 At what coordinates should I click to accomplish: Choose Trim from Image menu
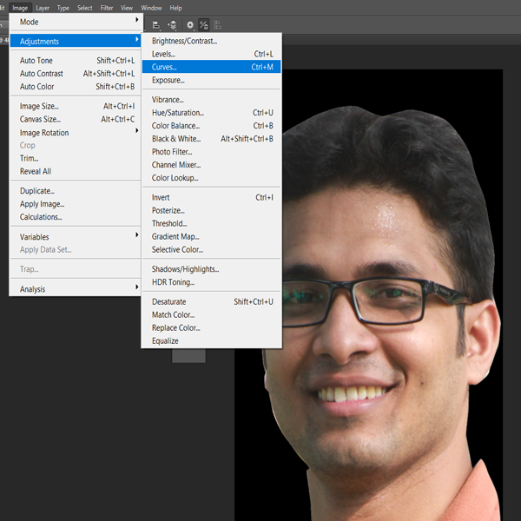pos(76,158)
